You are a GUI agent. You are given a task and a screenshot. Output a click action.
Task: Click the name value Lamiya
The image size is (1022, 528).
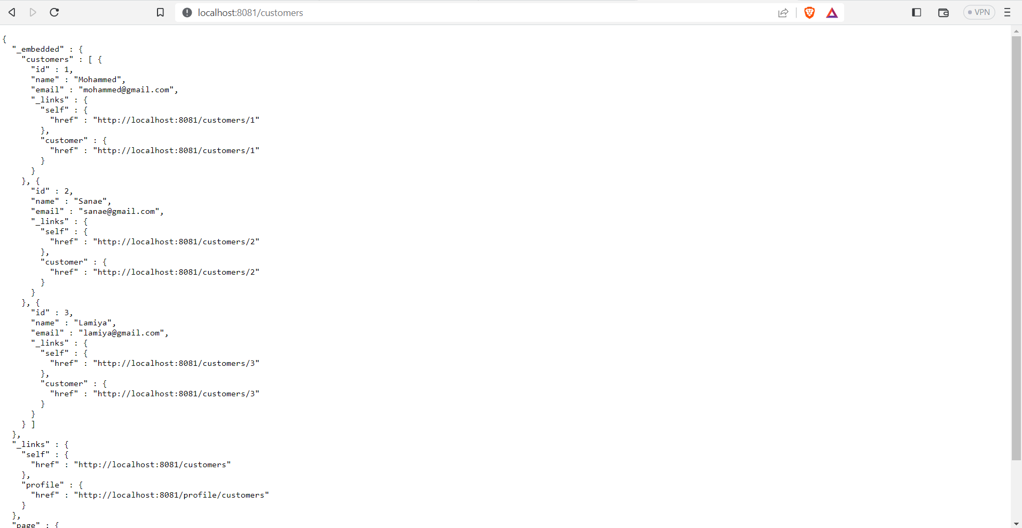pos(95,323)
